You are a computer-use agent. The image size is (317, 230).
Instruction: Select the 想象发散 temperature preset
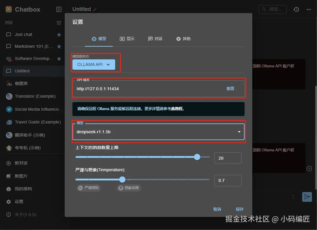click(x=129, y=188)
